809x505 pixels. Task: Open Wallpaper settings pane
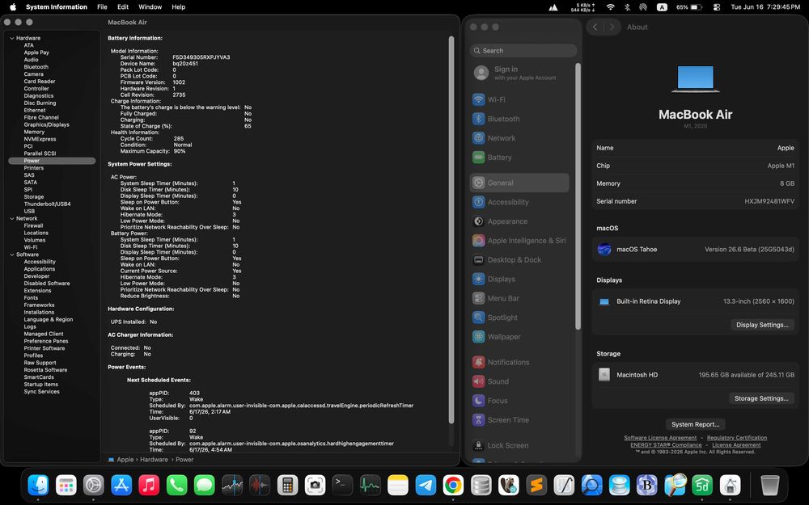(x=519, y=336)
